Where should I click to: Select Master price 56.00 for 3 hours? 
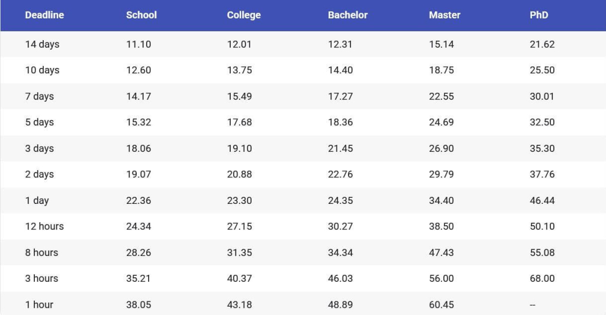(x=441, y=278)
